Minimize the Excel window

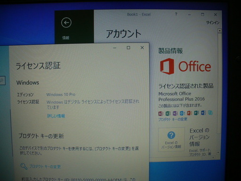coord(189,15)
